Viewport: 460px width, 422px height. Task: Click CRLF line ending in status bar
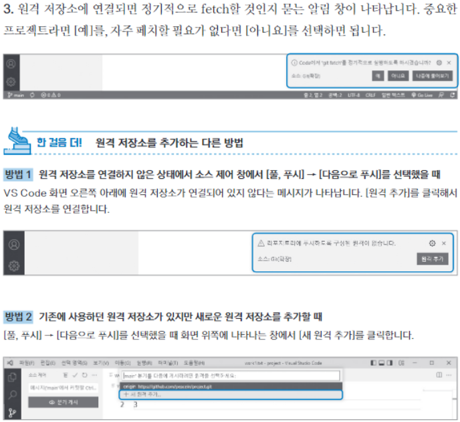(x=370, y=95)
